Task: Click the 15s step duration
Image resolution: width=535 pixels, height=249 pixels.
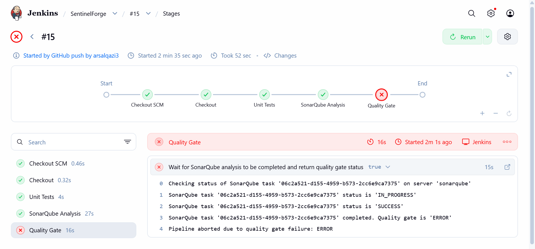Action: click(x=489, y=167)
